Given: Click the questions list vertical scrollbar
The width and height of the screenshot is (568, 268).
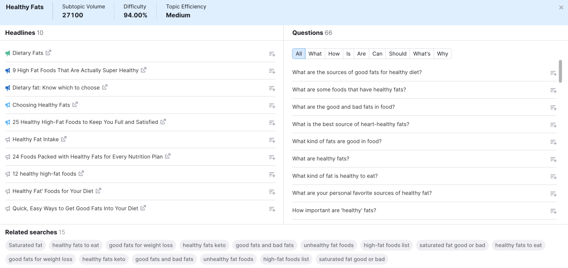Looking at the screenshot, I should tap(560, 71).
